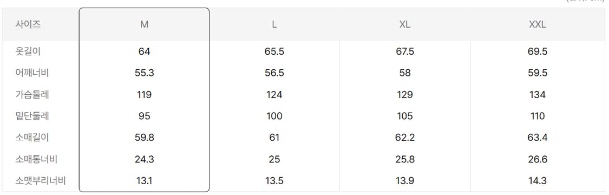Select the L size column header
The height and width of the screenshot is (195, 609).
click(x=274, y=24)
